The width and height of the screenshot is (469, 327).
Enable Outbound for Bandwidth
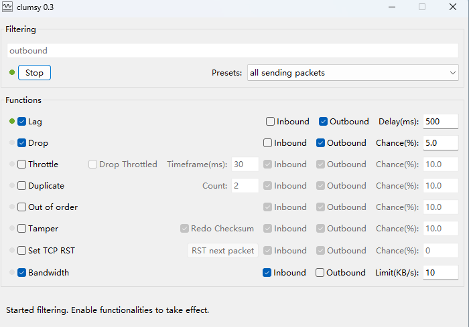tap(320, 273)
